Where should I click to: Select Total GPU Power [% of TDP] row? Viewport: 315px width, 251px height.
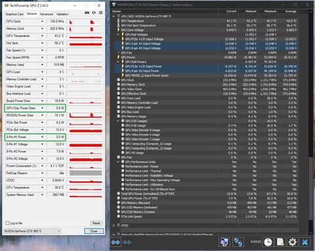tap(205, 198)
